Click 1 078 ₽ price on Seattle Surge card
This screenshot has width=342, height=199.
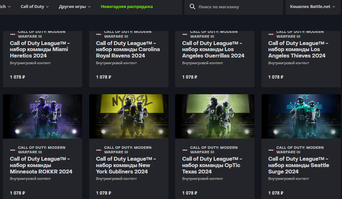[276, 193]
